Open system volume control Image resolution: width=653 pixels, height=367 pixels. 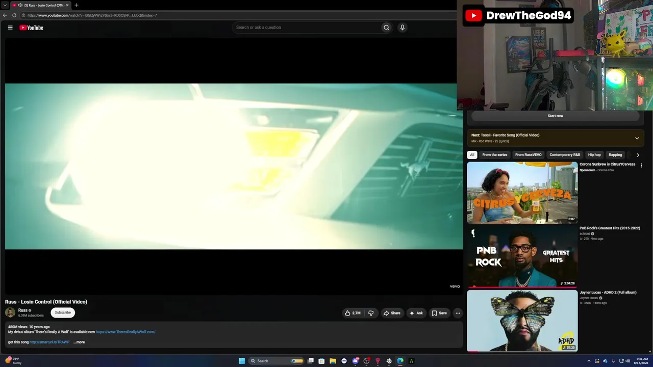click(x=627, y=361)
